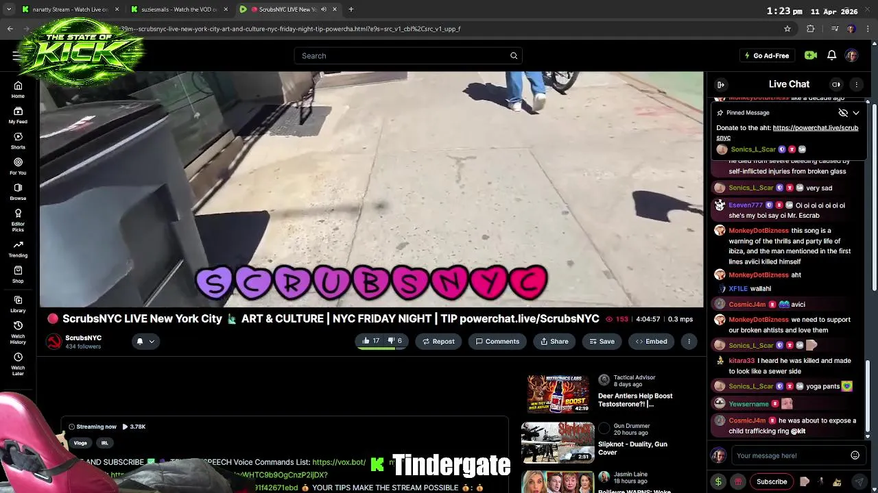Open the ScrubsNYC channel name link

coord(83,338)
